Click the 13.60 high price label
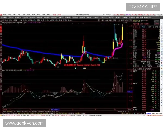This screenshot has width=163, height=130. coord(117,24)
